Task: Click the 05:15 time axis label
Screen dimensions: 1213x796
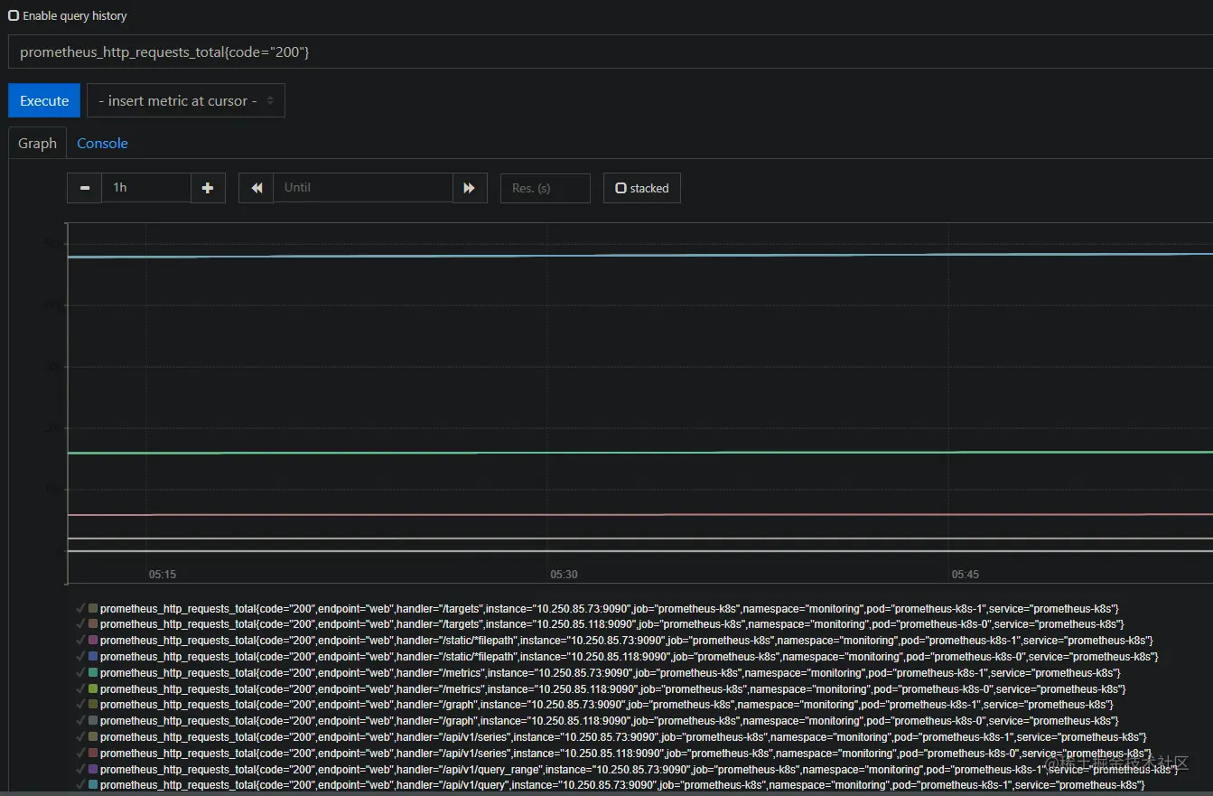Action: point(163,574)
